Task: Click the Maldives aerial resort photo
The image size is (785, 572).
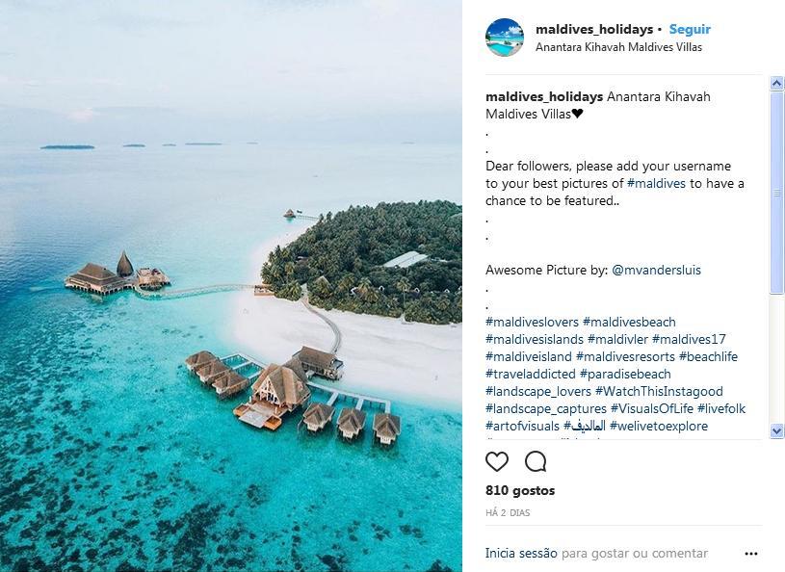Action: point(231,286)
